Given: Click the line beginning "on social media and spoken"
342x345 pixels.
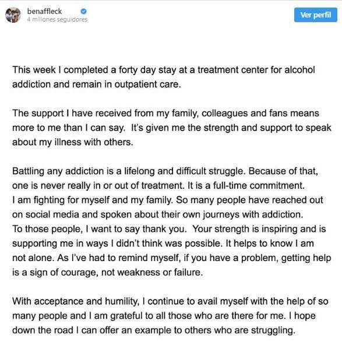Looking at the screenshot, I should [x=158, y=214].
